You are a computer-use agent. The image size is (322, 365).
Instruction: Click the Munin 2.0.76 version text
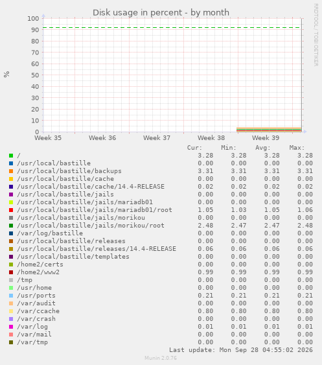point(161,358)
